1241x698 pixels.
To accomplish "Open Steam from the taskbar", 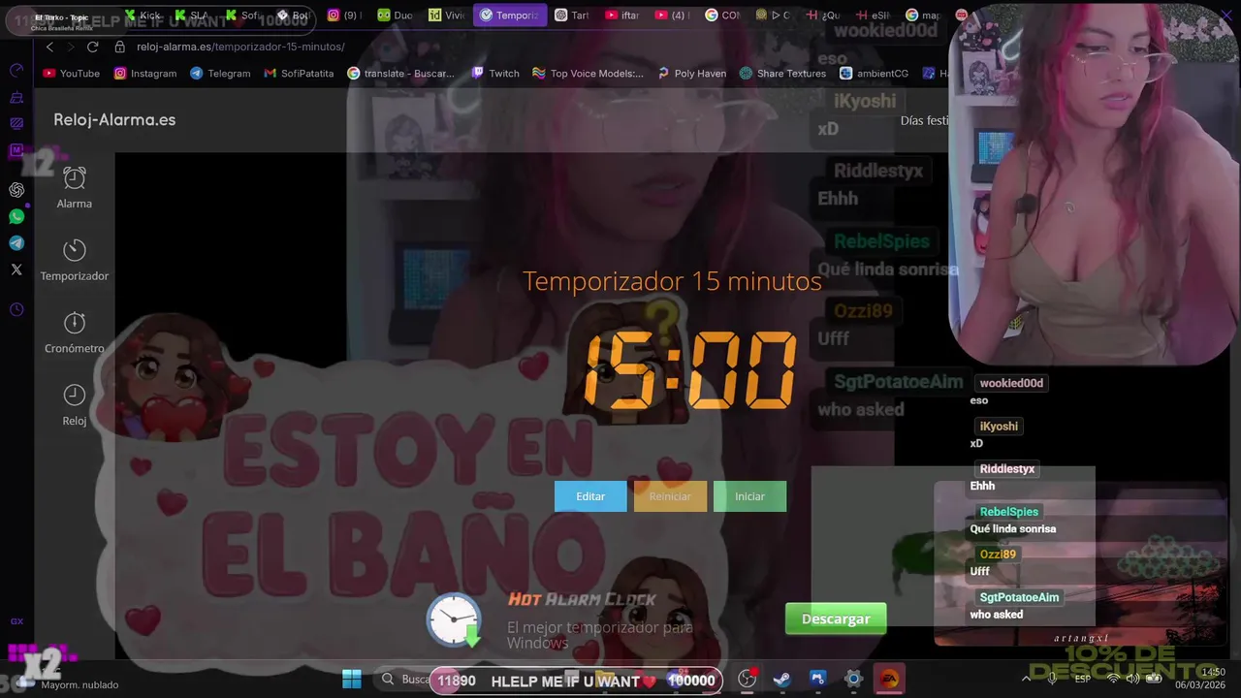I will point(781,679).
